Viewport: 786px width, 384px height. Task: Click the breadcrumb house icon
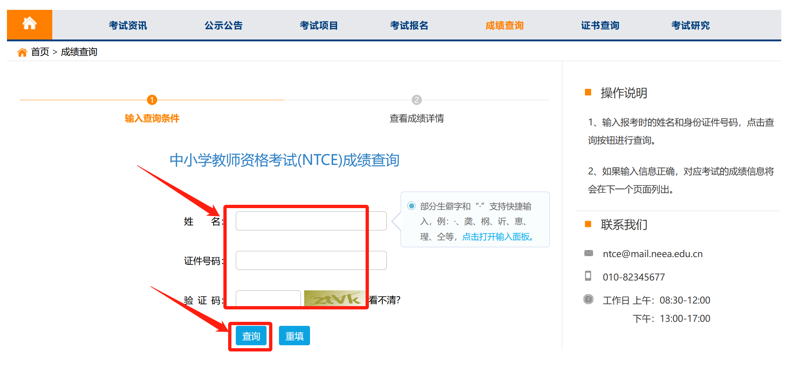[22, 52]
